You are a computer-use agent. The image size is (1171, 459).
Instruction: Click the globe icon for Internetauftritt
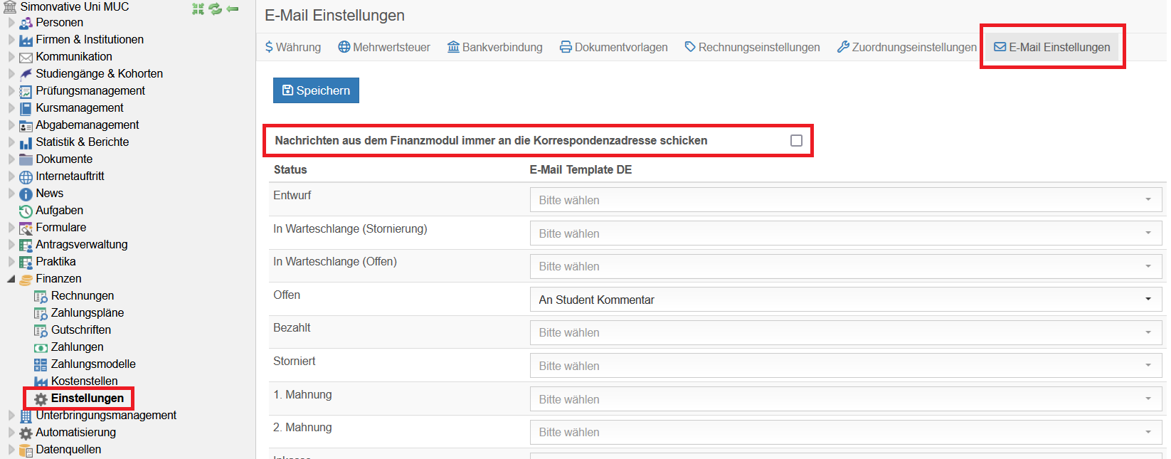click(x=26, y=176)
